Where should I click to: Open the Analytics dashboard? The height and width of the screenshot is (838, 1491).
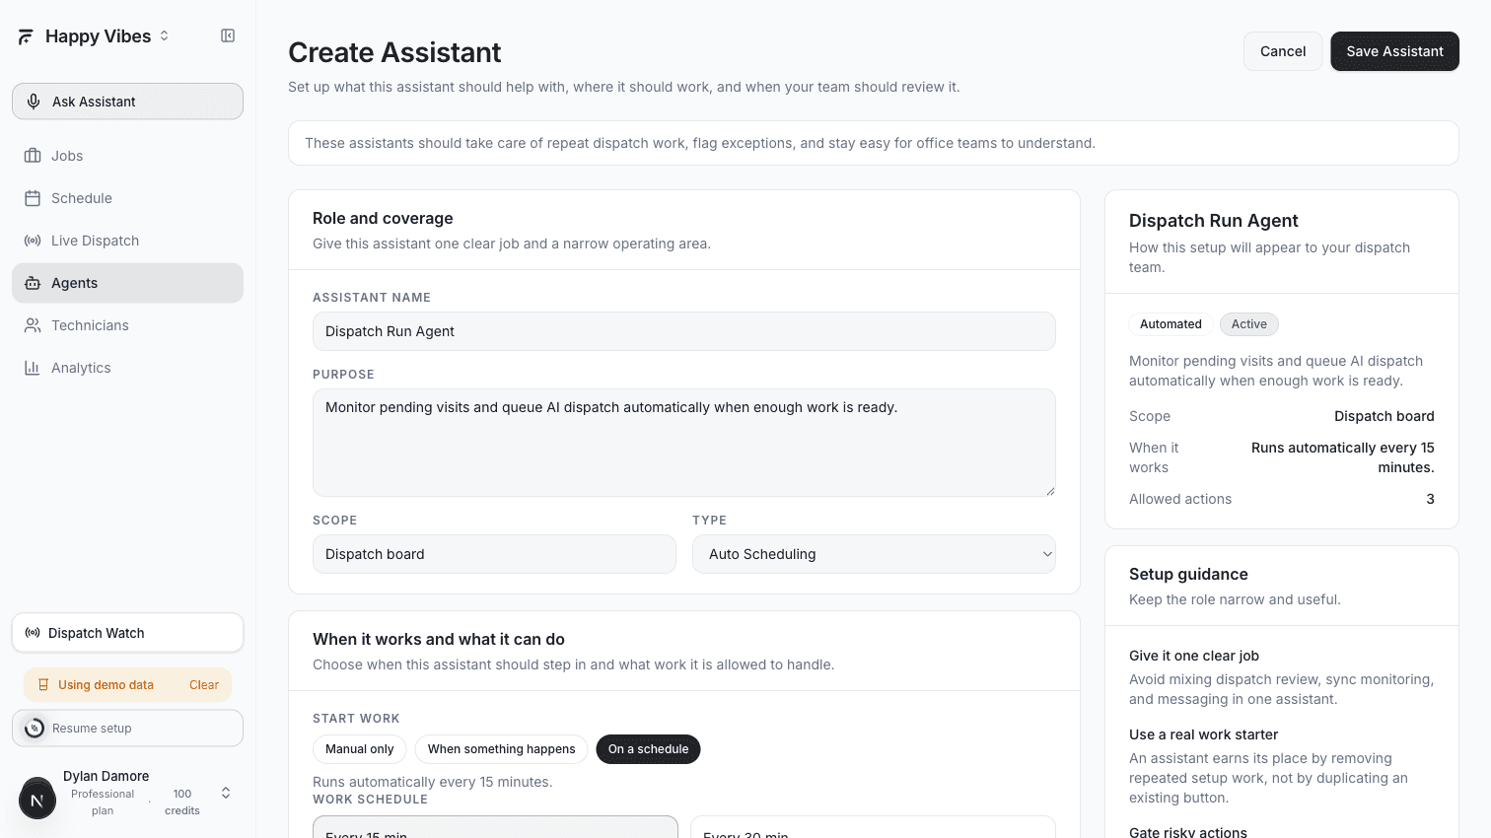pyautogui.click(x=81, y=367)
